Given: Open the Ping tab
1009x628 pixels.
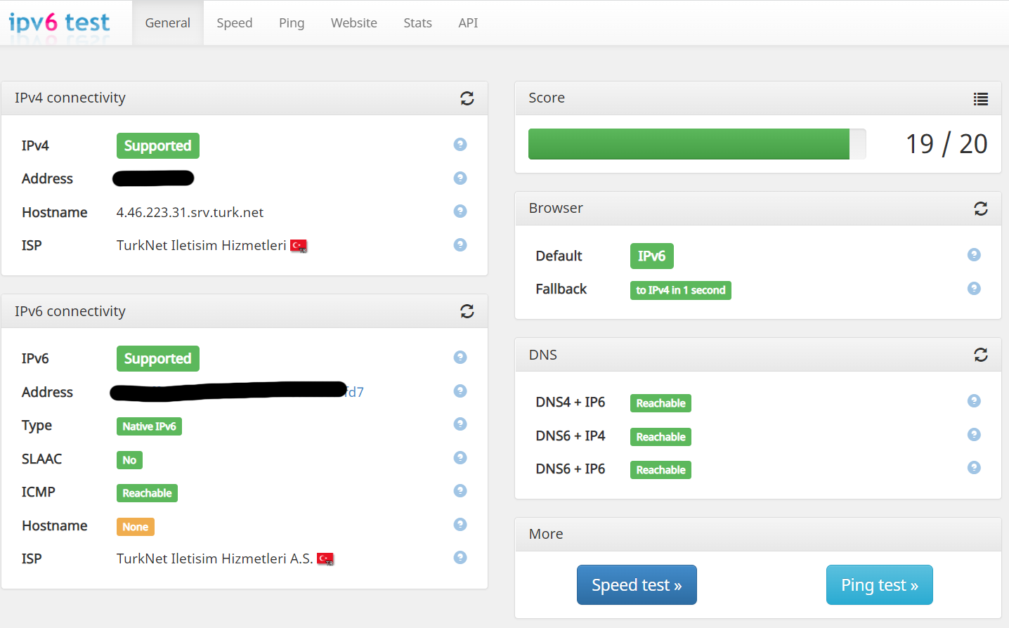Looking at the screenshot, I should point(292,23).
